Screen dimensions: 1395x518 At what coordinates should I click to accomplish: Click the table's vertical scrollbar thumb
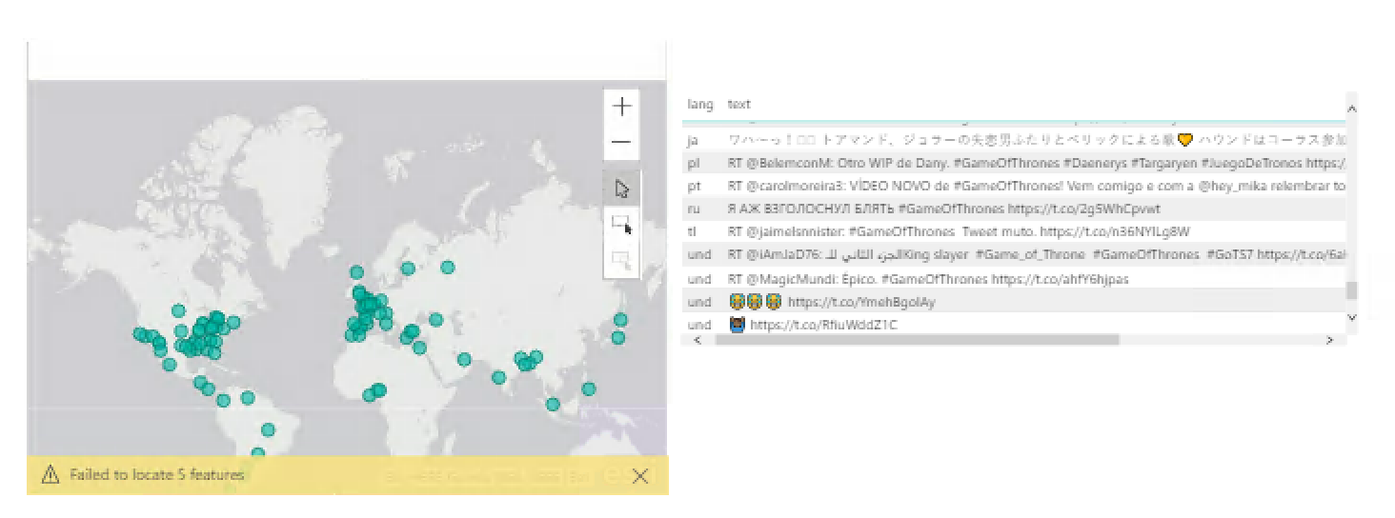(1351, 290)
